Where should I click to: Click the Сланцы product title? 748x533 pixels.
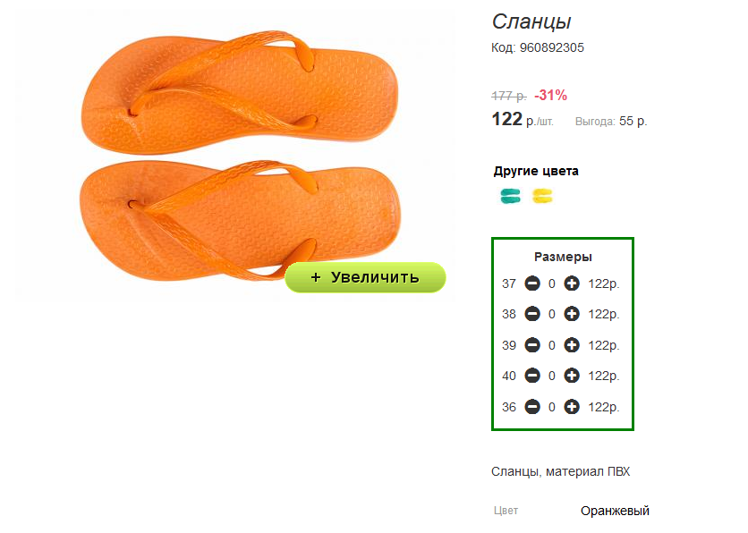pyautogui.click(x=531, y=21)
